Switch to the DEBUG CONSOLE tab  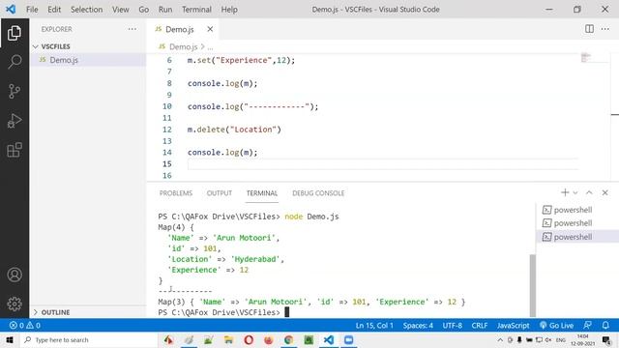(x=318, y=193)
